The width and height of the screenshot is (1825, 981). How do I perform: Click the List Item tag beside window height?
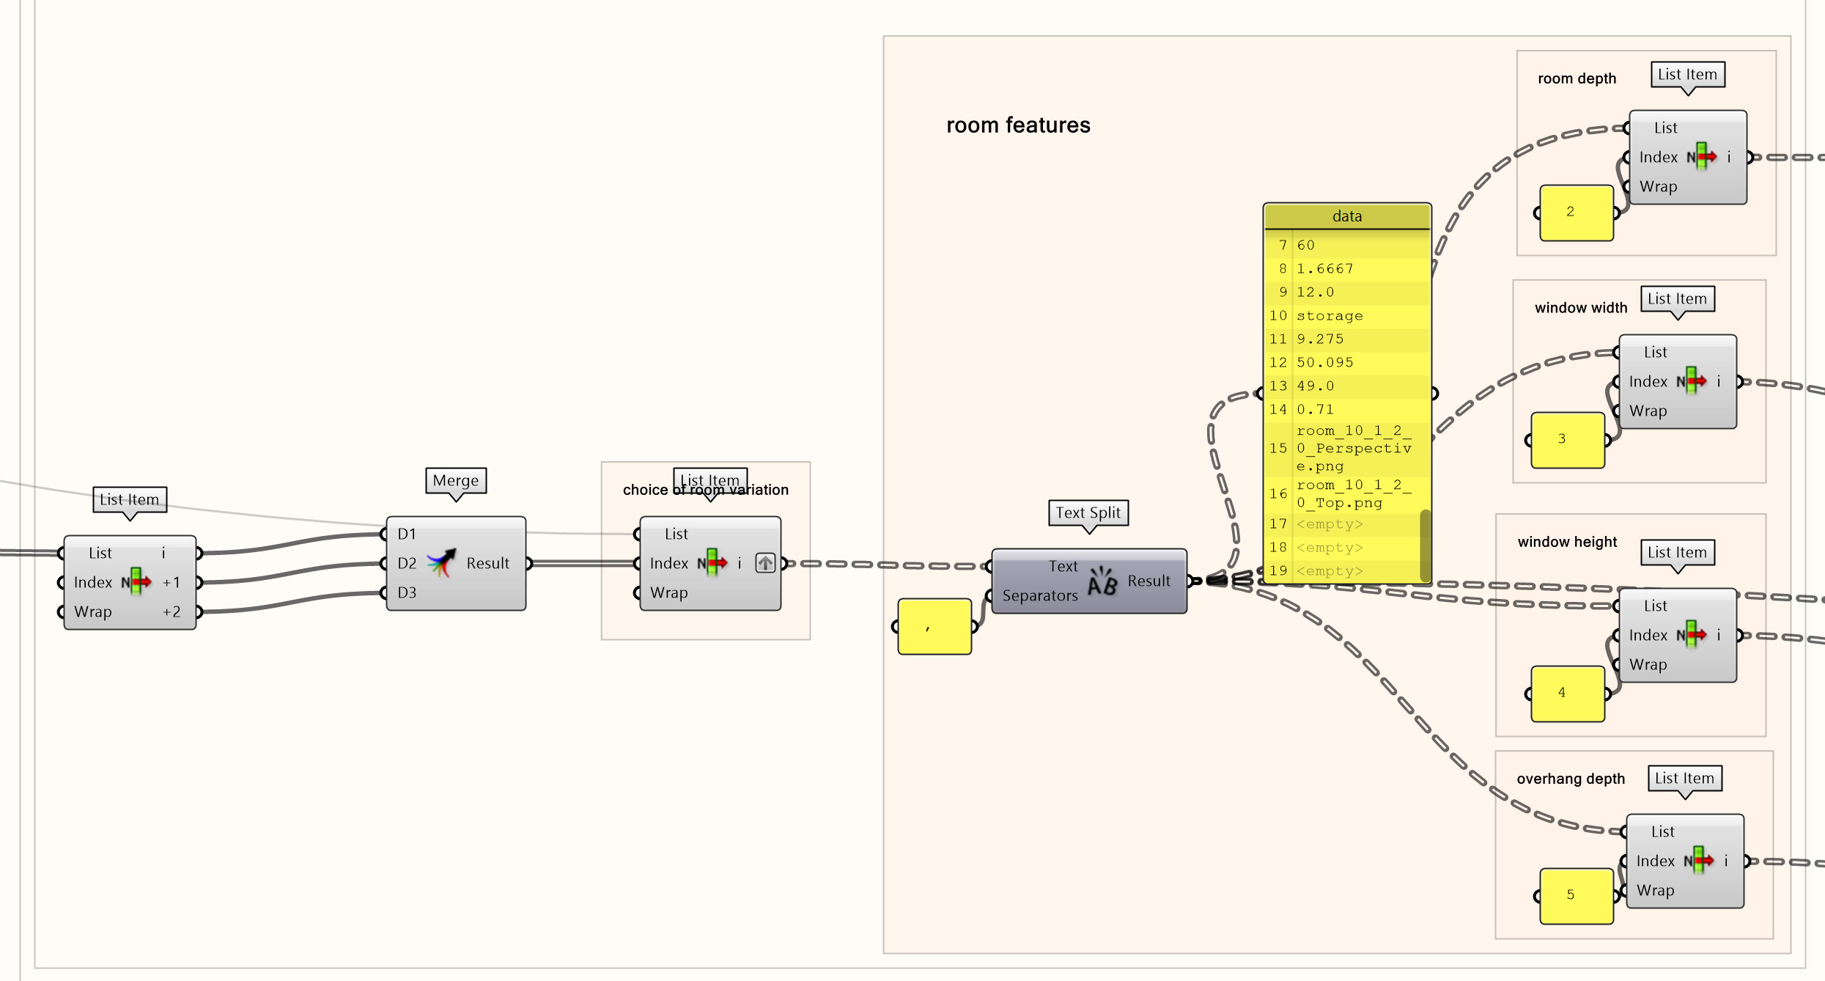coord(1678,552)
